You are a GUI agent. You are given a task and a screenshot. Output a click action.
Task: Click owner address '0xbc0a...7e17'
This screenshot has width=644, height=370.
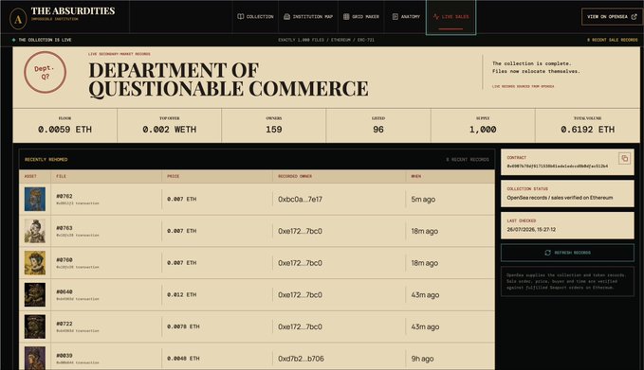point(301,200)
